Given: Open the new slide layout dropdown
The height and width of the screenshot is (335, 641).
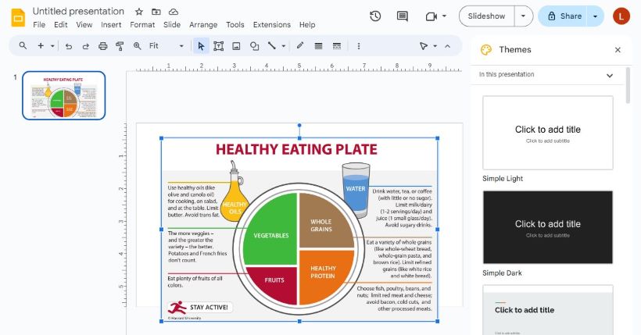Looking at the screenshot, I should point(52,46).
